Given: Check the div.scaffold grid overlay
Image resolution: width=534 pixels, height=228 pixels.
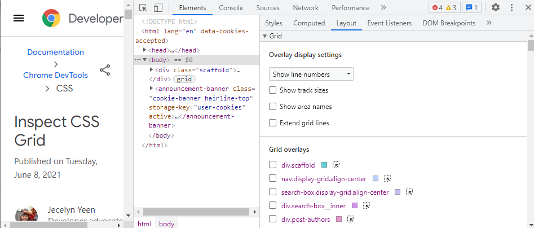Looking at the screenshot, I should point(273,165).
